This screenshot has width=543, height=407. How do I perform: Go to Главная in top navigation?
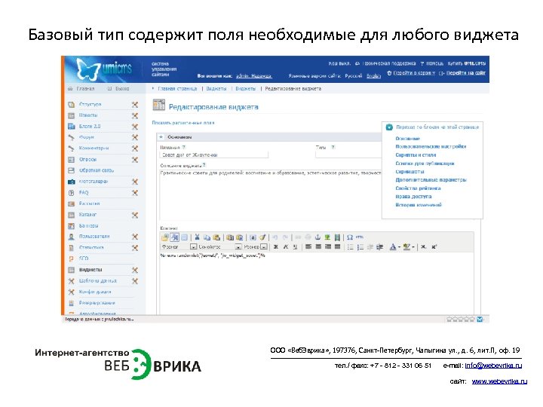85,89
